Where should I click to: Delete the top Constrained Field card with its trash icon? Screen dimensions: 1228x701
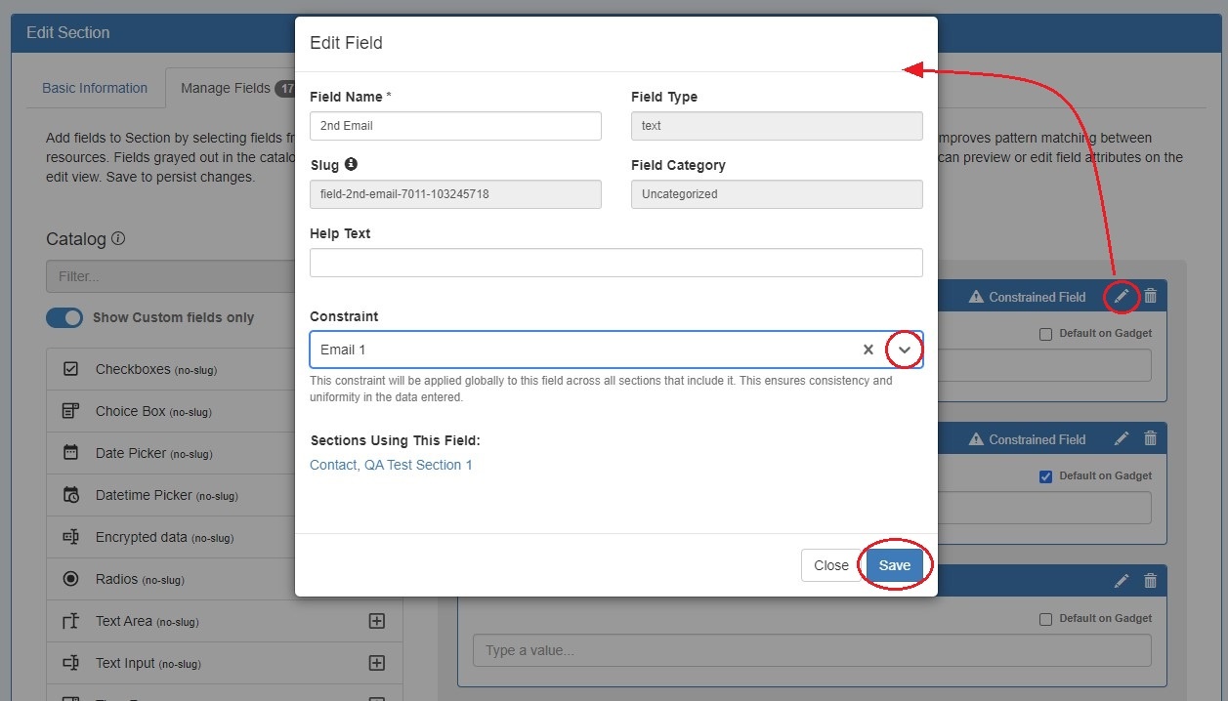1150,296
